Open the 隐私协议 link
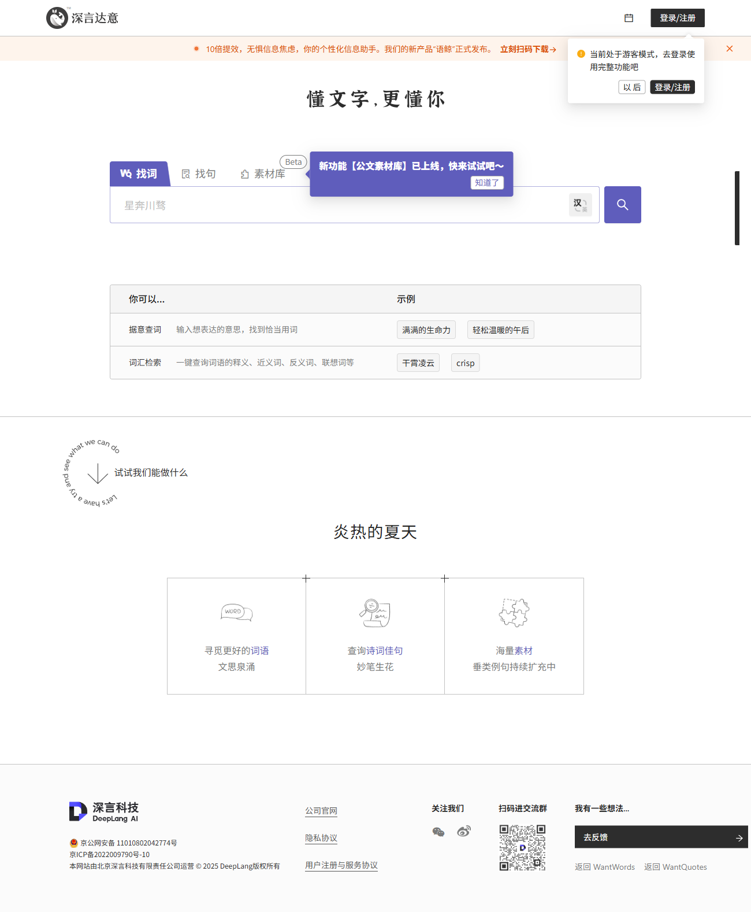This screenshot has height=912, width=751. pos(321,838)
